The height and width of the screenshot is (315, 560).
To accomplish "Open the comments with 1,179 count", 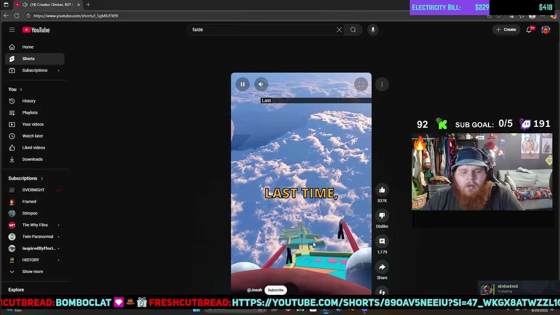I will click(382, 241).
